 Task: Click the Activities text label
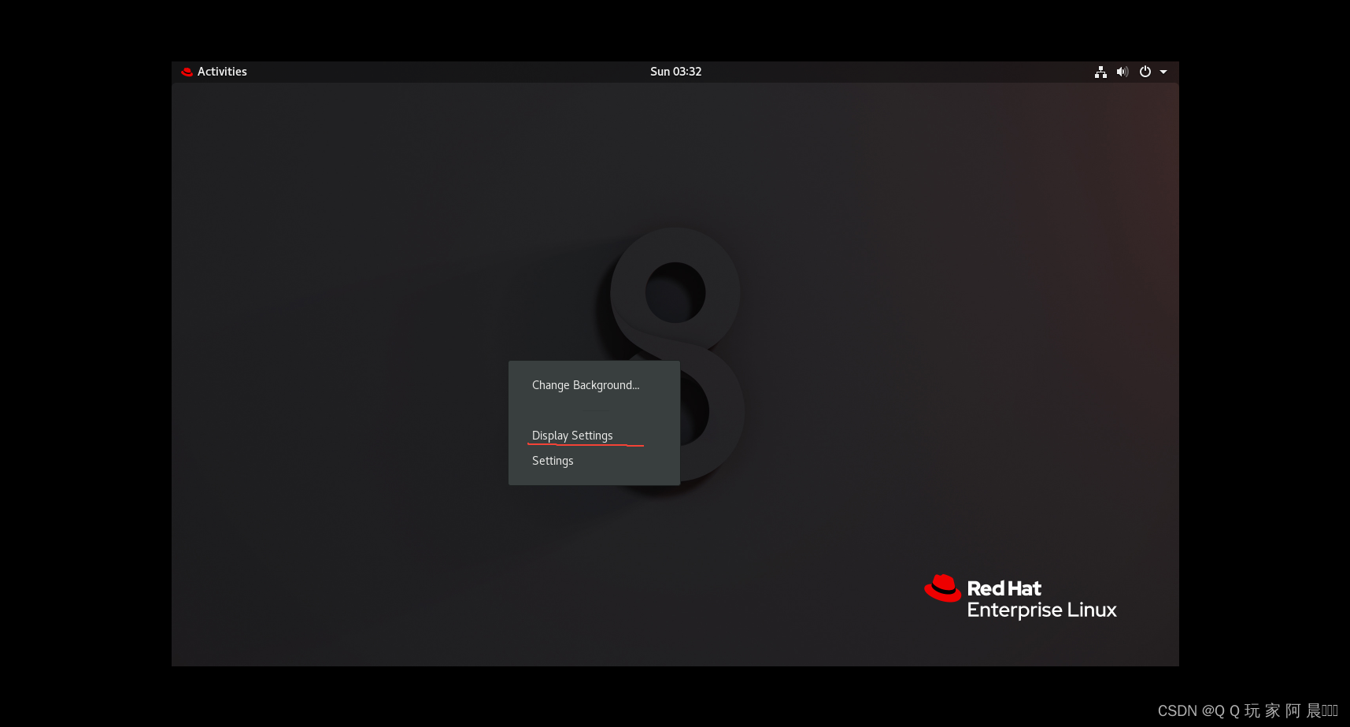(x=221, y=71)
